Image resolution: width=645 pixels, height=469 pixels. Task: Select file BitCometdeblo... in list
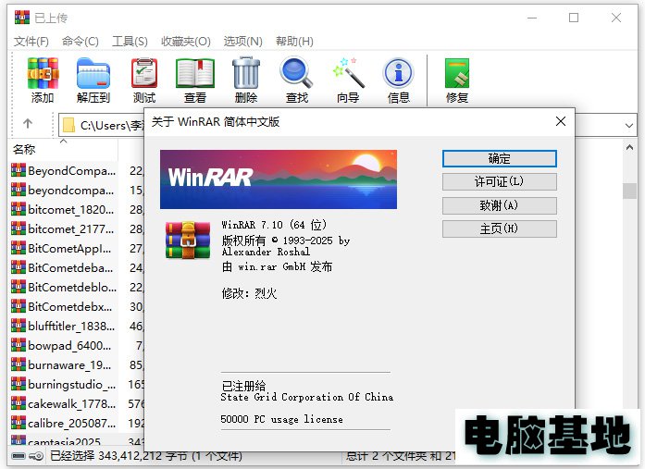pos(72,287)
